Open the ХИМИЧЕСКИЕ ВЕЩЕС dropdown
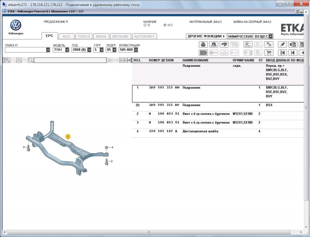The width and height of the screenshot is (310, 237). pos(271,36)
